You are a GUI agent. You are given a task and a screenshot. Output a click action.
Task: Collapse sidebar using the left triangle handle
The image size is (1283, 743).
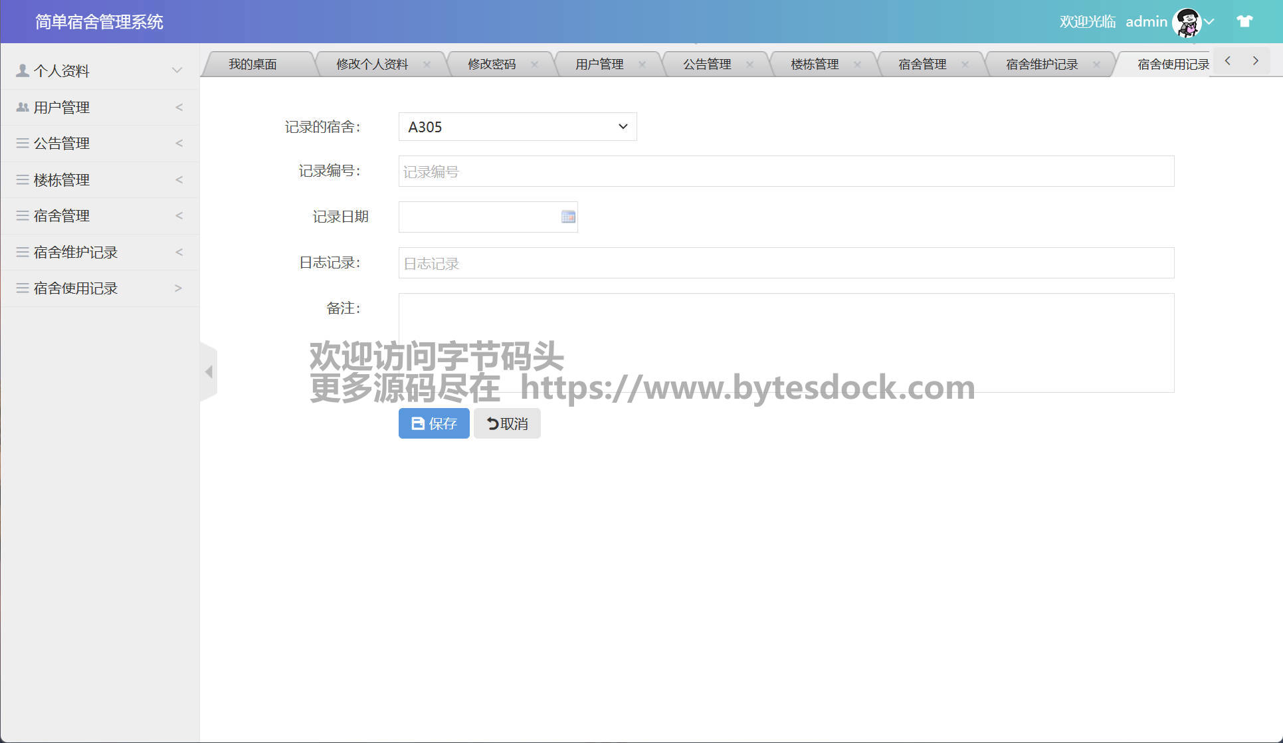(209, 371)
